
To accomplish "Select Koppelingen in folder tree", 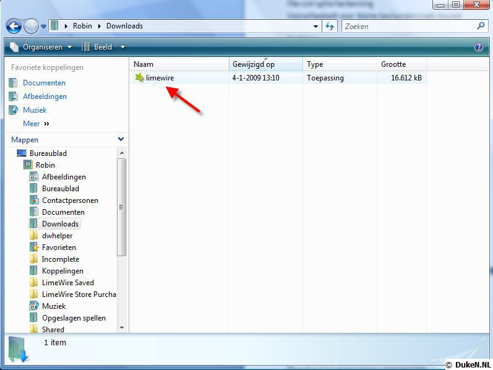I will click(x=62, y=271).
